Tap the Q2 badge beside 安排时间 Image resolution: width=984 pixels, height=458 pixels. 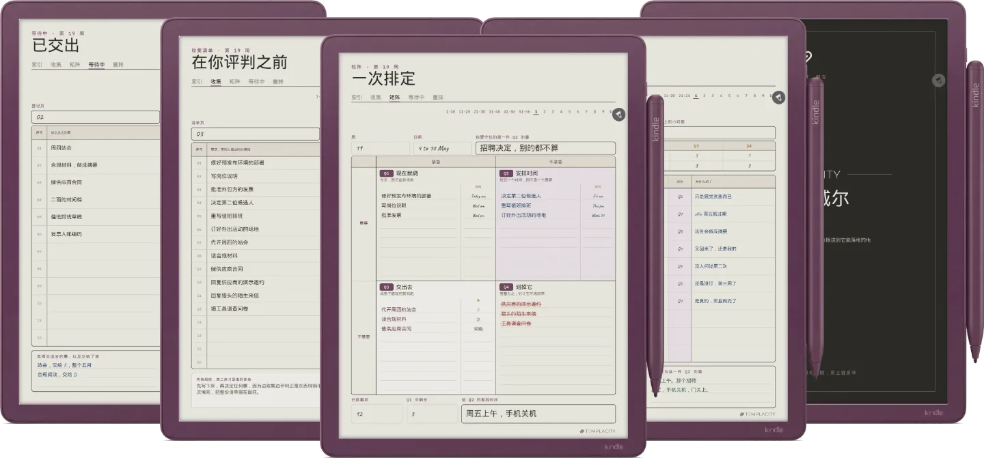click(506, 173)
